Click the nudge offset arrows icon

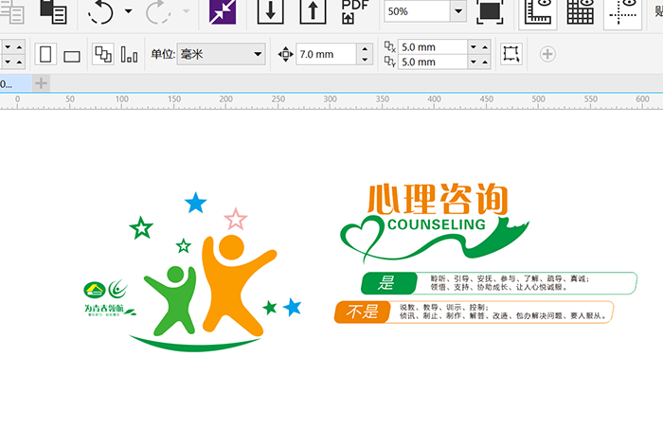pyautogui.click(x=285, y=54)
